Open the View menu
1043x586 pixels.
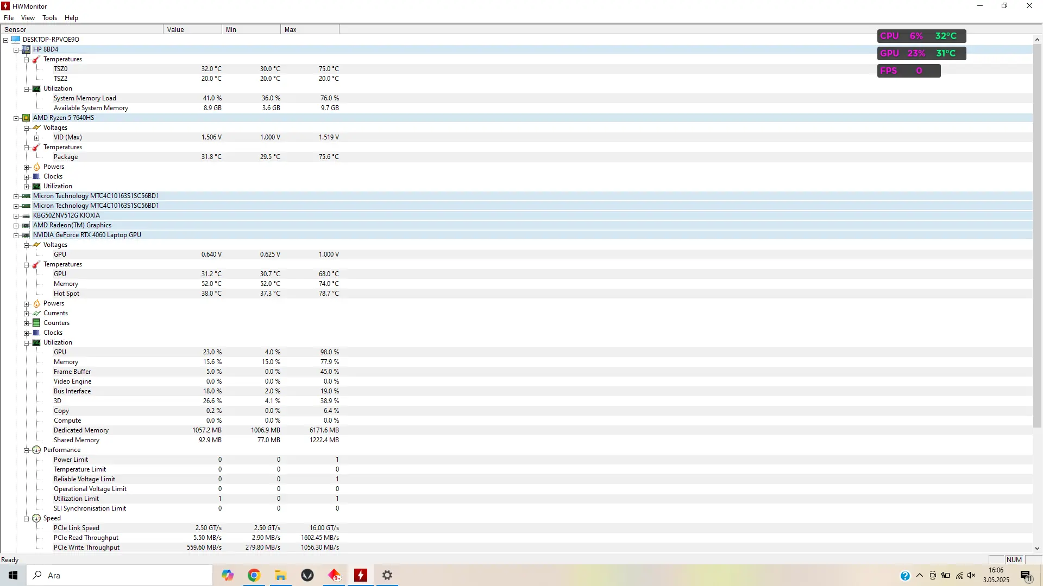tap(28, 18)
